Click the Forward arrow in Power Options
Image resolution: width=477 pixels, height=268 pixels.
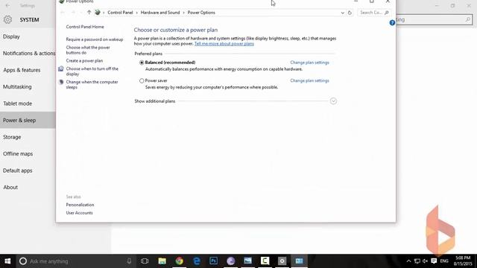pos(73,13)
